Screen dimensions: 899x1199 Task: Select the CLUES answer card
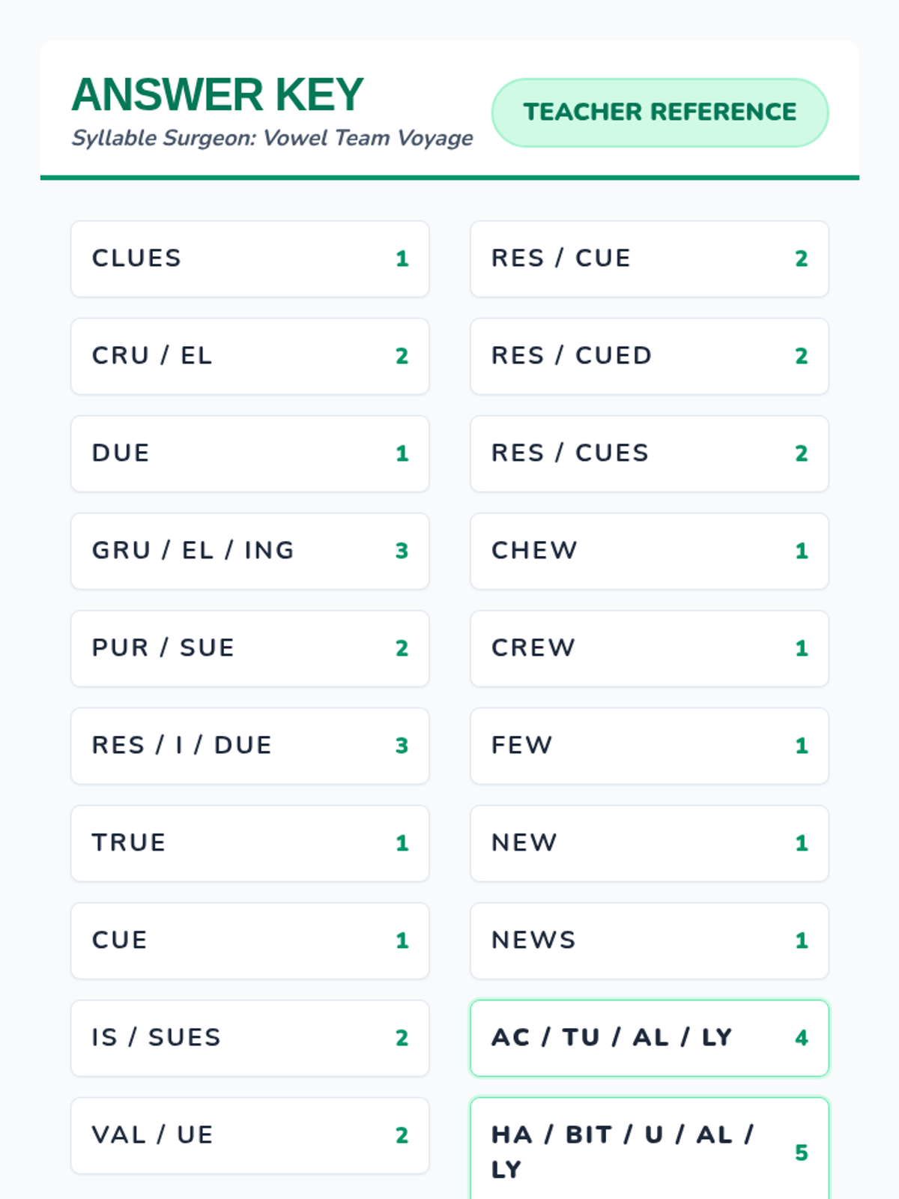pyautogui.click(x=249, y=259)
